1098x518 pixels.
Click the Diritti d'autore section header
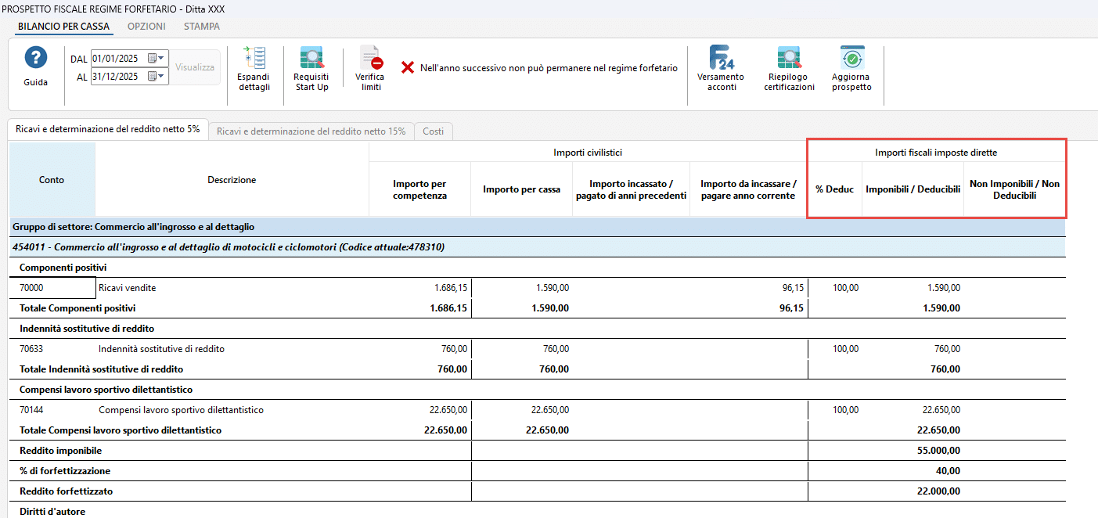point(52,512)
